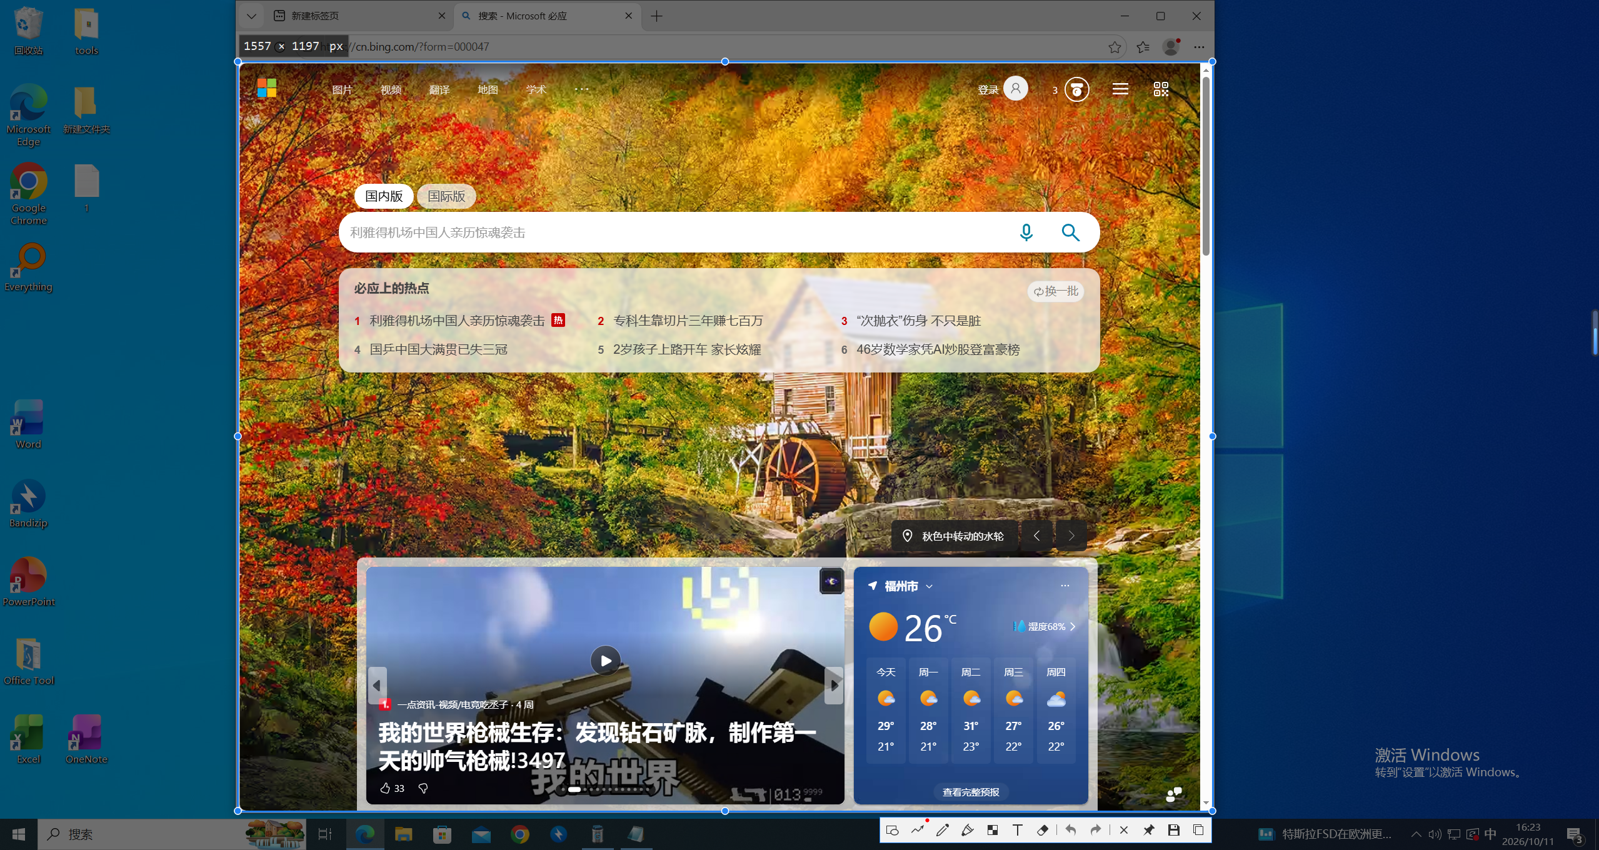Copy the screenshot to clipboard

[1198, 830]
